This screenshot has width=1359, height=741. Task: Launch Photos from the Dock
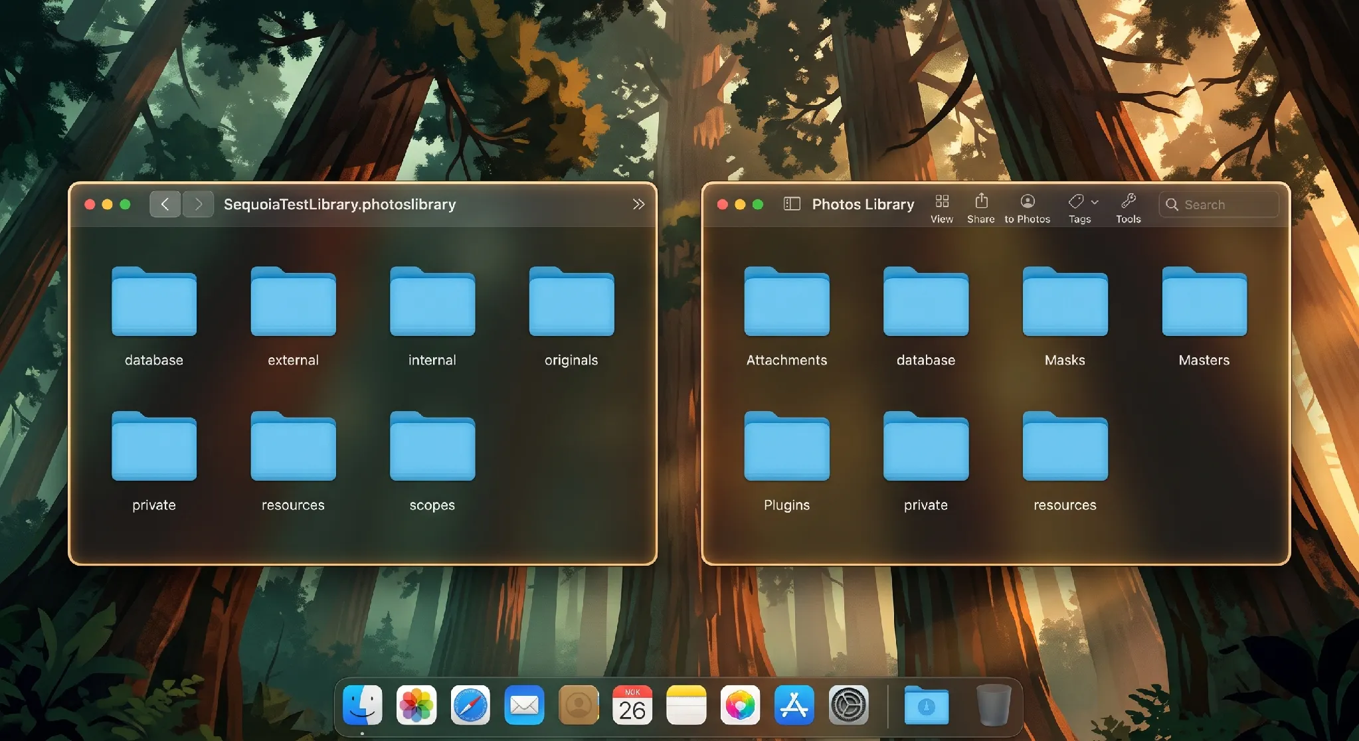416,705
